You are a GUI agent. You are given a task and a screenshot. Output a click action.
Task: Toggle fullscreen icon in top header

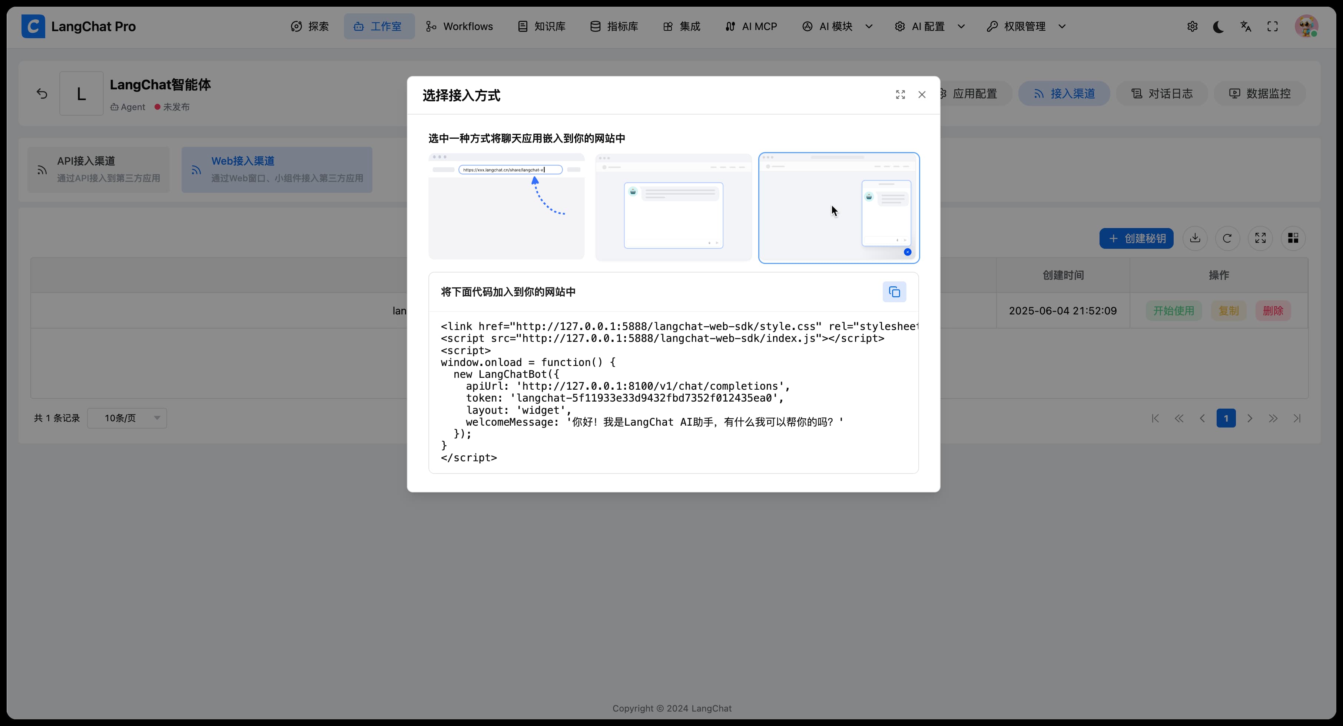[1272, 26]
